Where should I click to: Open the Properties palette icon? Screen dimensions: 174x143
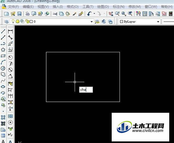138,14
